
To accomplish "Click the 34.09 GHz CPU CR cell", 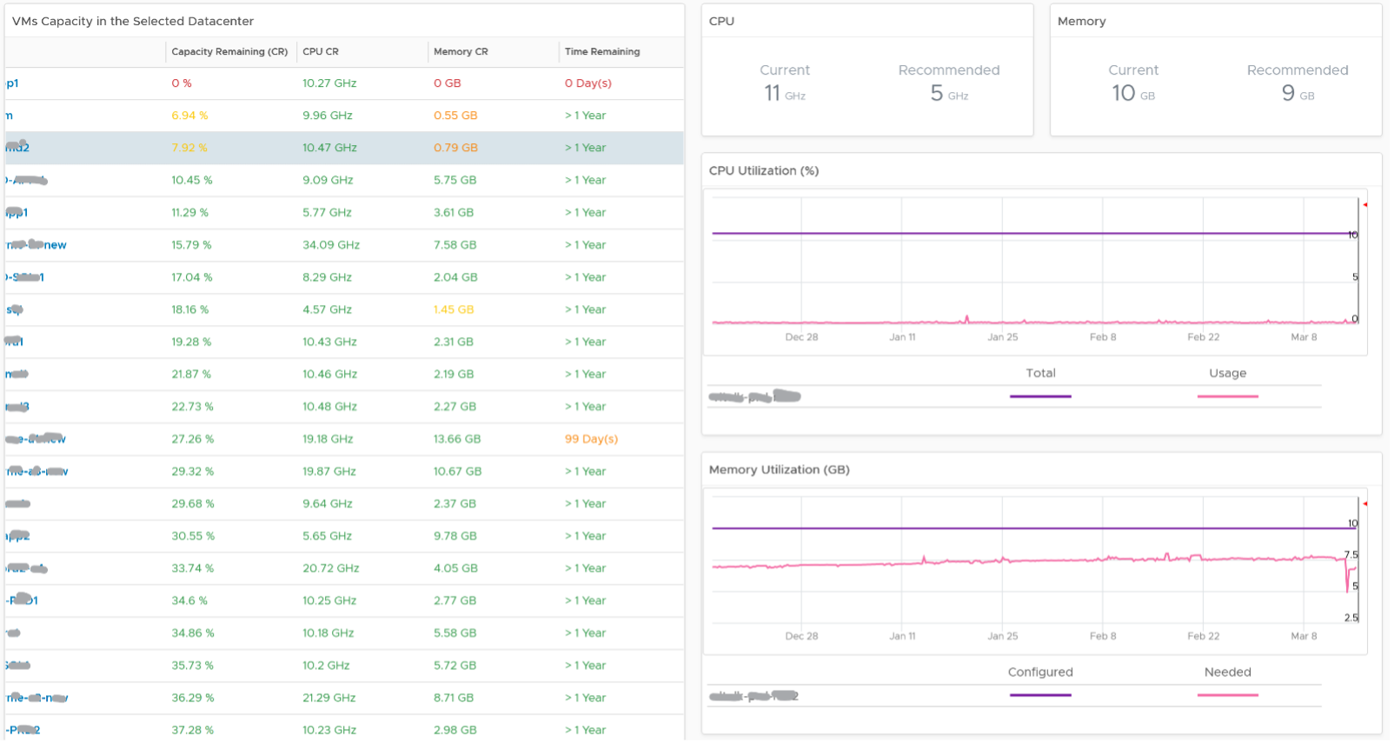I will 331,246.
